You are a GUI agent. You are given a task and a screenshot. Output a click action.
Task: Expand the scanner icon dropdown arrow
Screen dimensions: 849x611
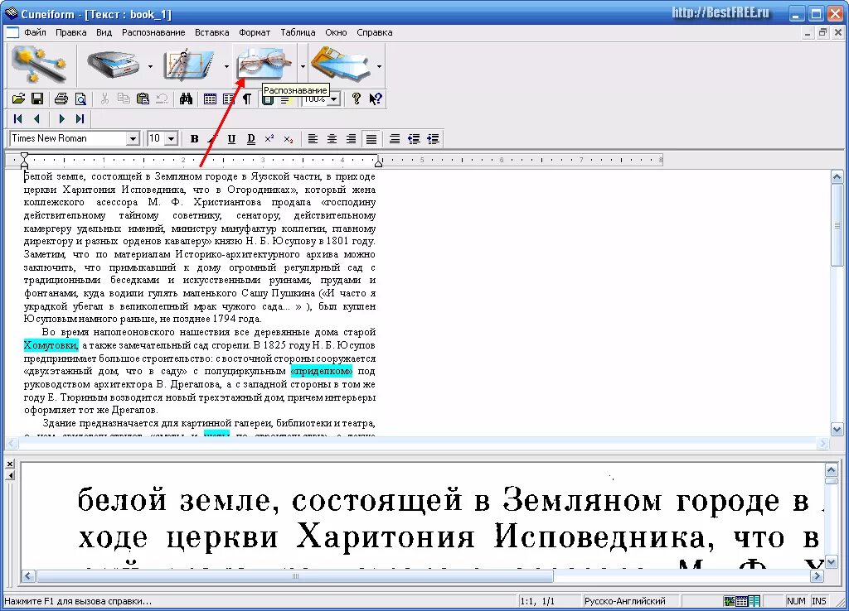(150, 66)
